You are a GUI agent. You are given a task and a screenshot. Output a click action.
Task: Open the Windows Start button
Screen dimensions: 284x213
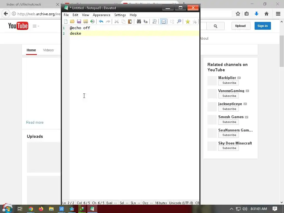click(x=7, y=209)
